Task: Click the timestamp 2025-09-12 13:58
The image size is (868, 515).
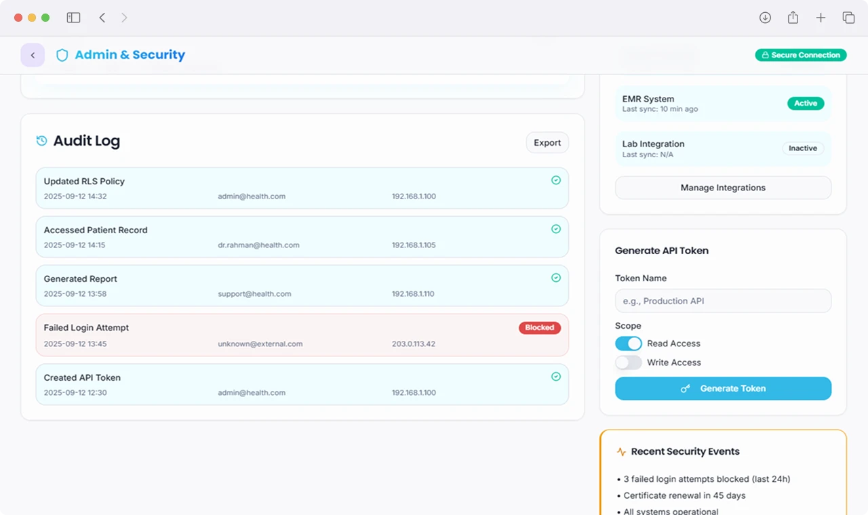Action: (x=75, y=293)
